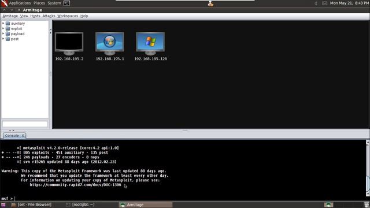The image size is (370, 208).
Task: Click the clock showing Mon May 21
Action: click(349, 3)
